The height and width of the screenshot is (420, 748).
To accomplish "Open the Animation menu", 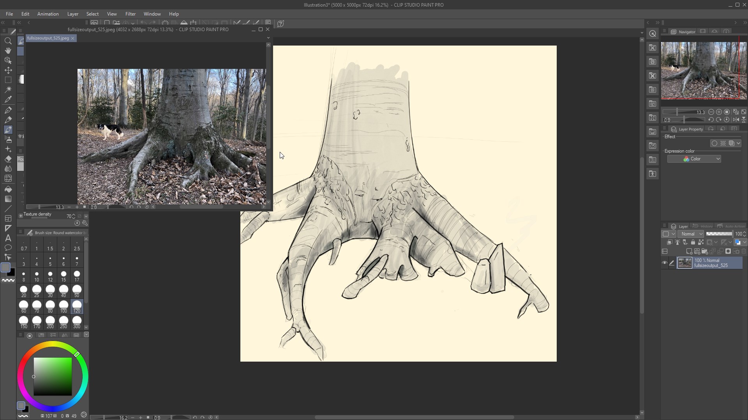I will click(x=48, y=14).
